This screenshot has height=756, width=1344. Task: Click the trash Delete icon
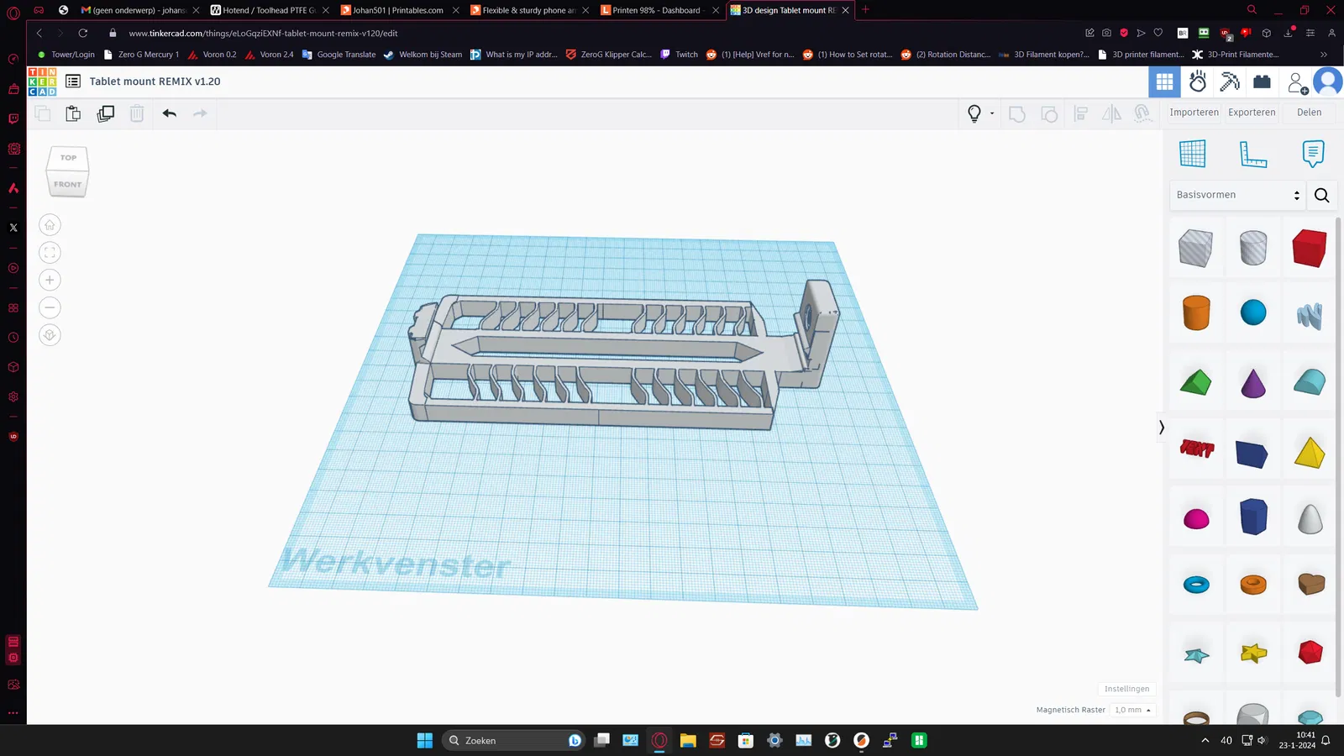pos(137,113)
